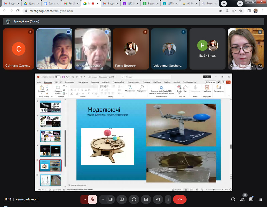Viewport: 267px width, 207px height.
Task: Show the participants people panel
Action: click(x=242, y=199)
